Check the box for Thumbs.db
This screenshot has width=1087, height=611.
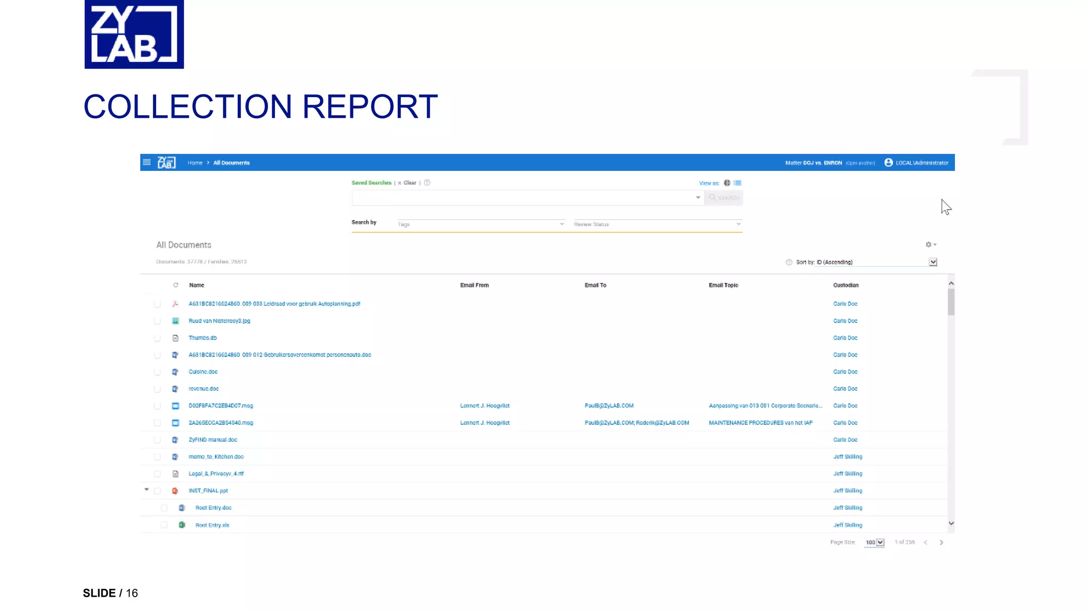[157, 338]
